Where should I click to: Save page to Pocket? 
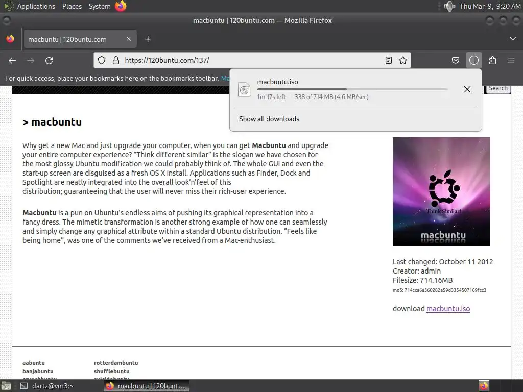[x=455, y=60]
